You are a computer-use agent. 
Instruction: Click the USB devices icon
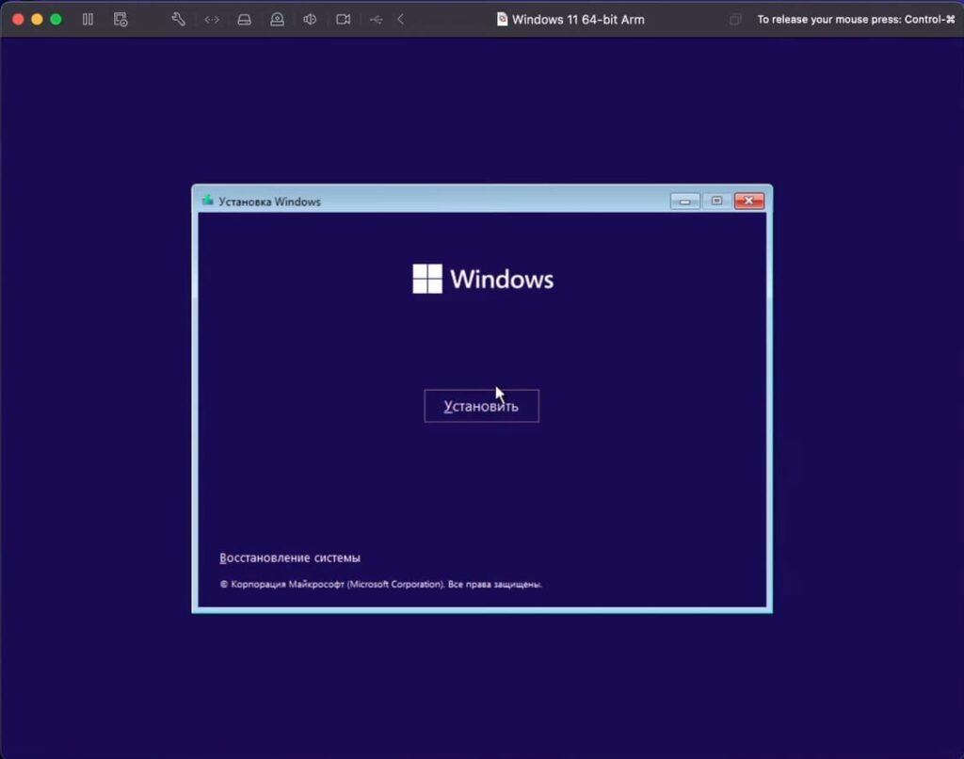(376, 19)
